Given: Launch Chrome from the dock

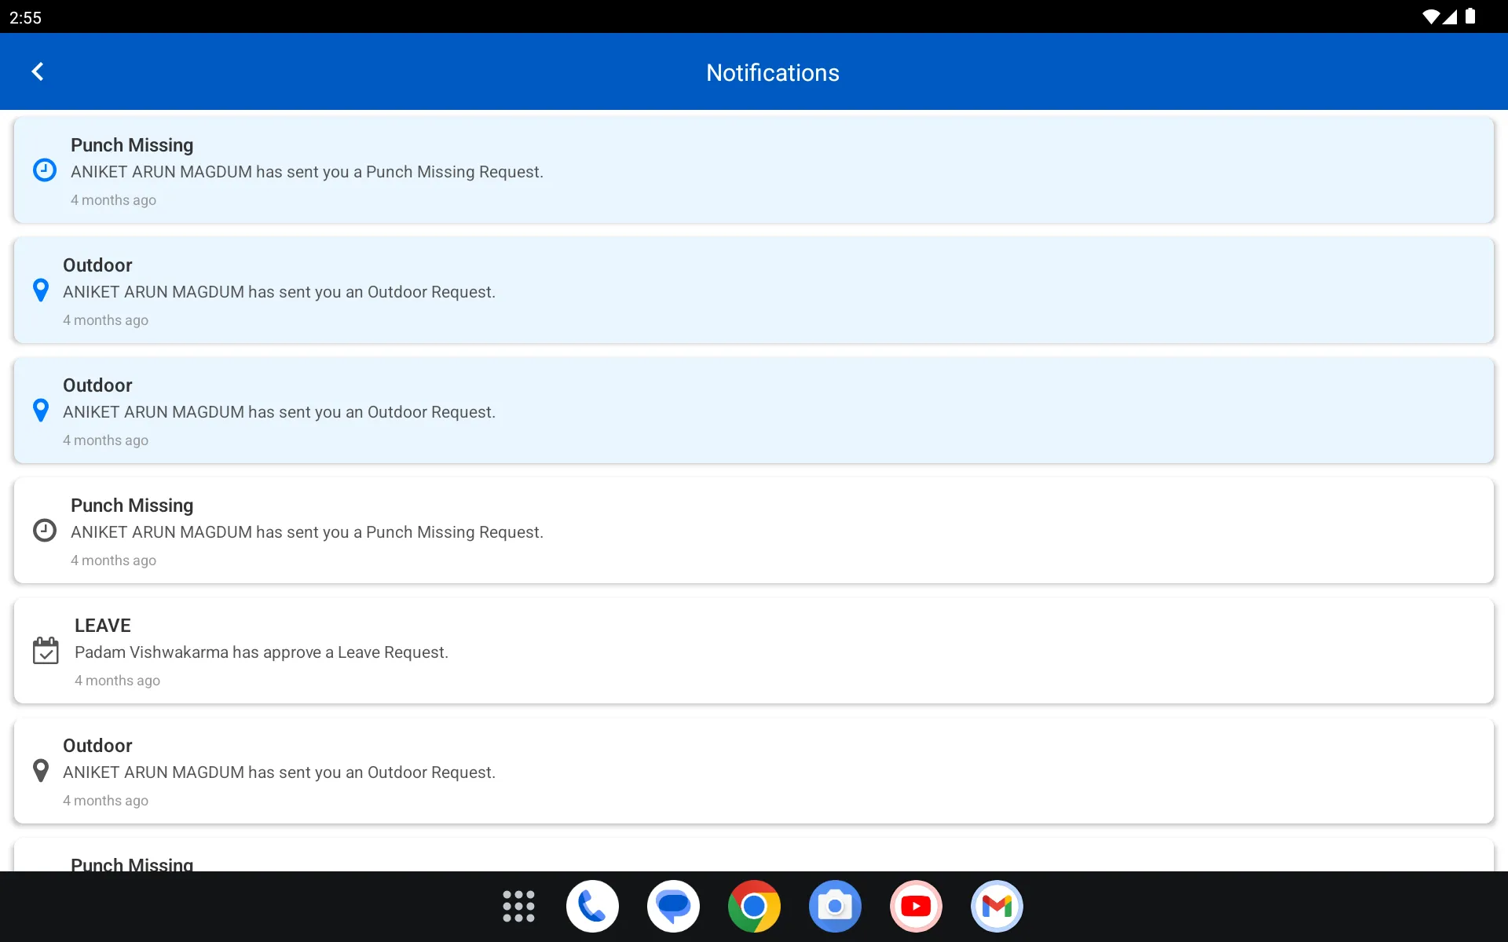Looking at the screenshot, I should click(x=754, y=906).
